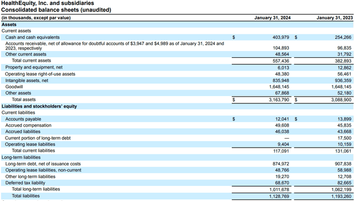Select the heading "HealthEquity, Inc. and subsidiaries"
Screen dimensions: 355x201
pyautogui.click(x=48, y=3)
